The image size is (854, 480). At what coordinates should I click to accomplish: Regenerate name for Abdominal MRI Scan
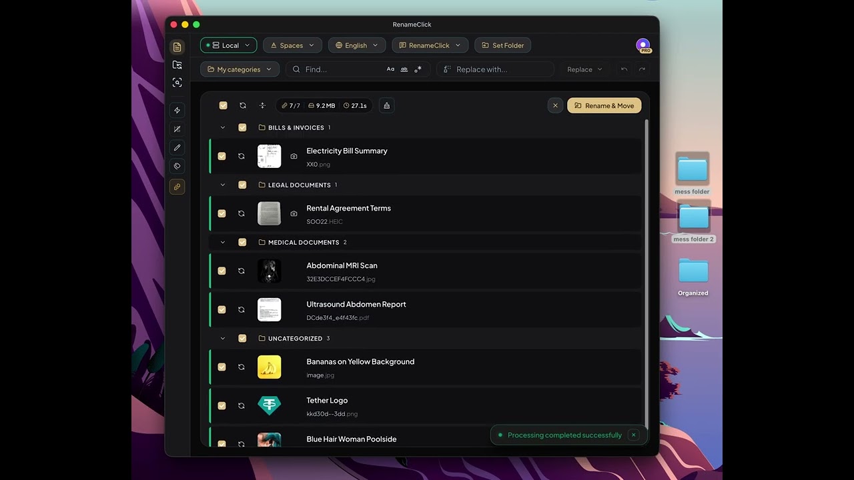[242, 271]
